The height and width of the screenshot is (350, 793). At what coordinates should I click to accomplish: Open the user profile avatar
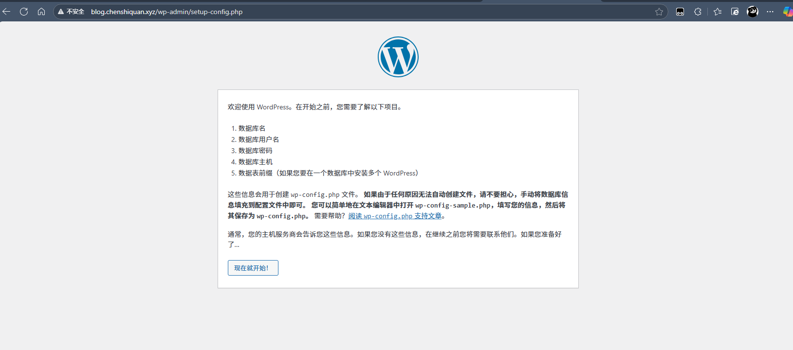[753, 12]
